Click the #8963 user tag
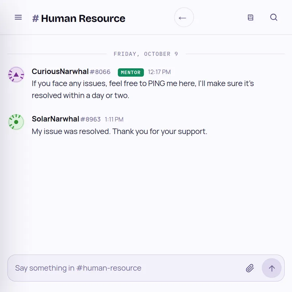This screenshot has width=292, height=292. pos(90,119)
